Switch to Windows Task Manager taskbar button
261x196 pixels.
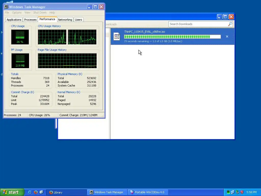(x=107, y=192)
